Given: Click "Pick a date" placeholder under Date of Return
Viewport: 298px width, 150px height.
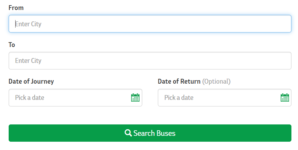Looking at the screenshot, I should click(179, 97).
